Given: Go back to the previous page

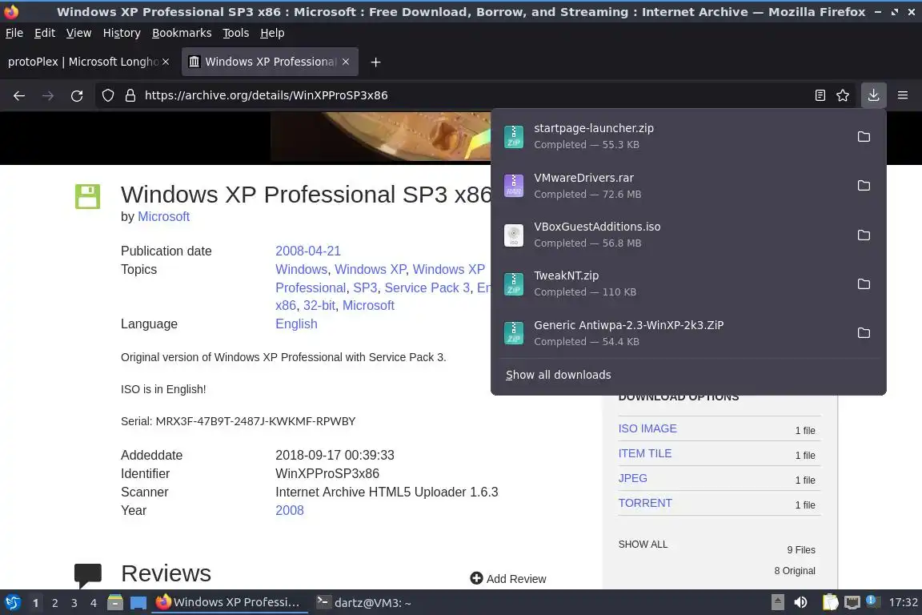Looking at the screenshot, I should point(19,95).
